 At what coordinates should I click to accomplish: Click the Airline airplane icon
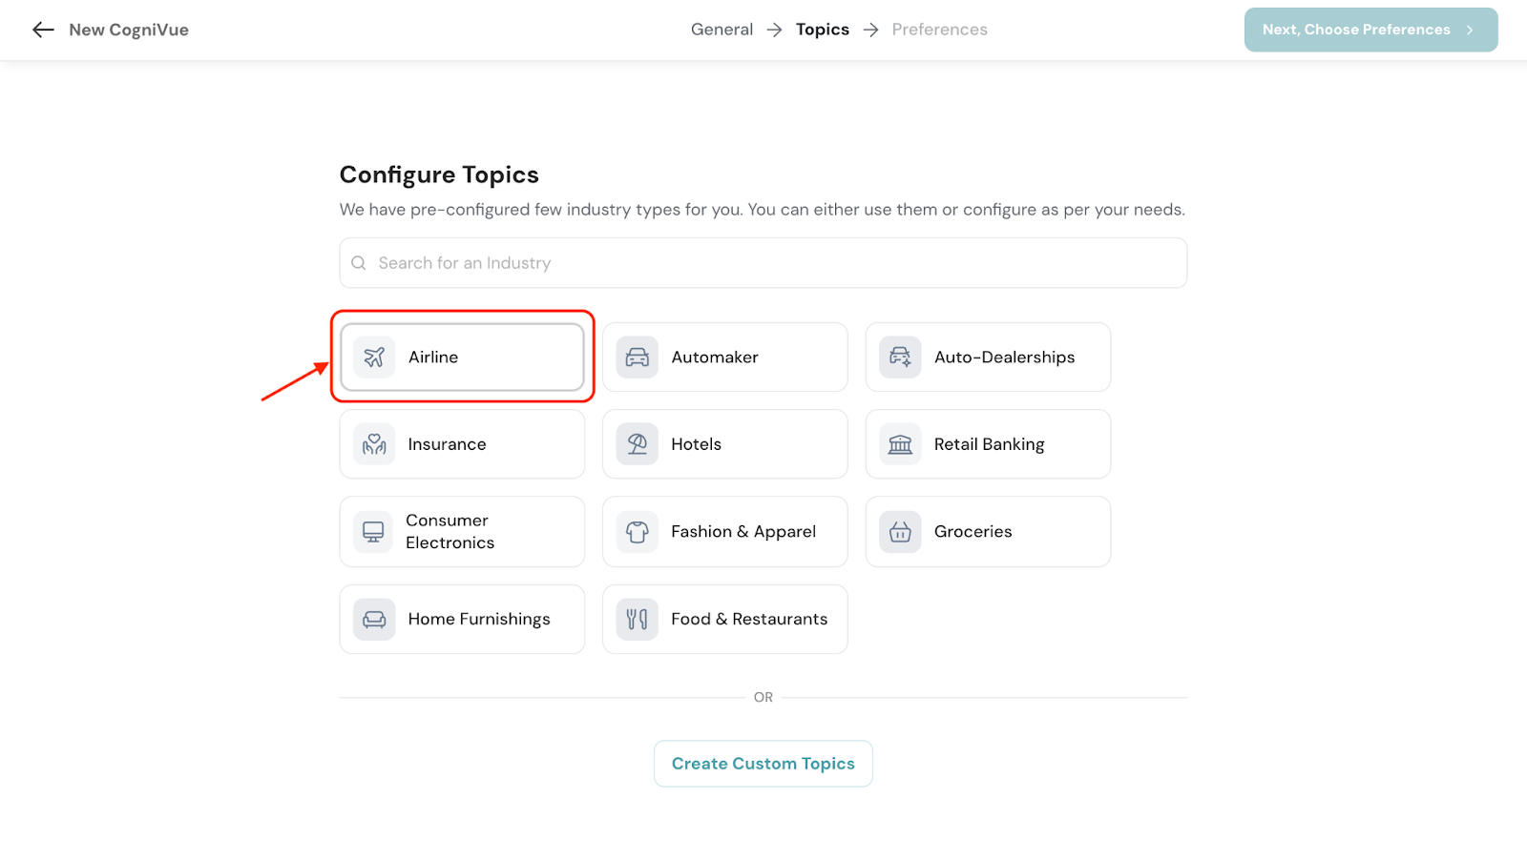[374, 358]
